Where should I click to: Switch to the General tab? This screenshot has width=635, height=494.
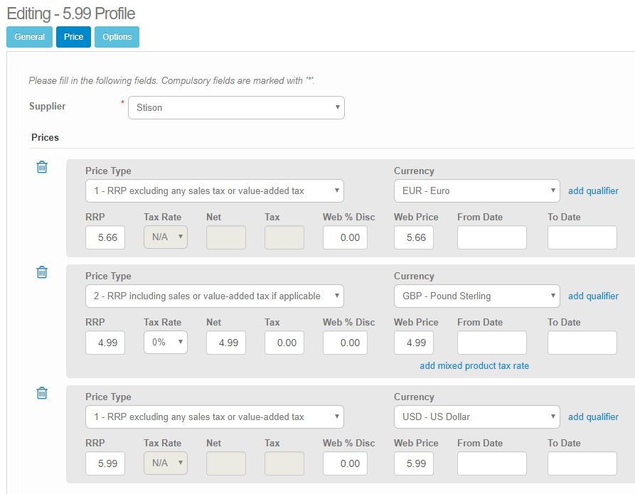[29, 36]
